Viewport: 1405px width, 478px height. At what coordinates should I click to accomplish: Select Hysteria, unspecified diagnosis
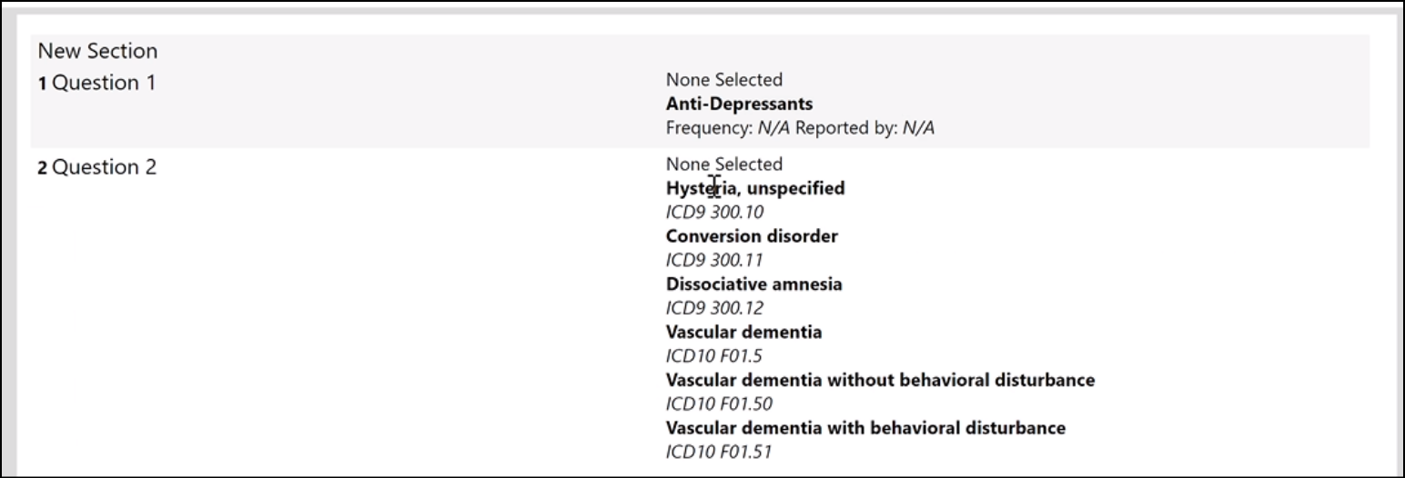(755, 188)
